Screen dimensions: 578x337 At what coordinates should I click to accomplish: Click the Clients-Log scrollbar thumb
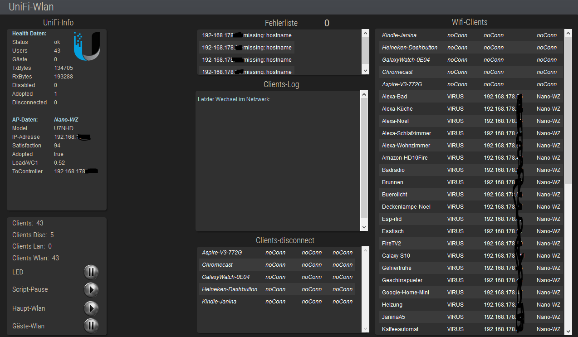[x=364, y=157]
